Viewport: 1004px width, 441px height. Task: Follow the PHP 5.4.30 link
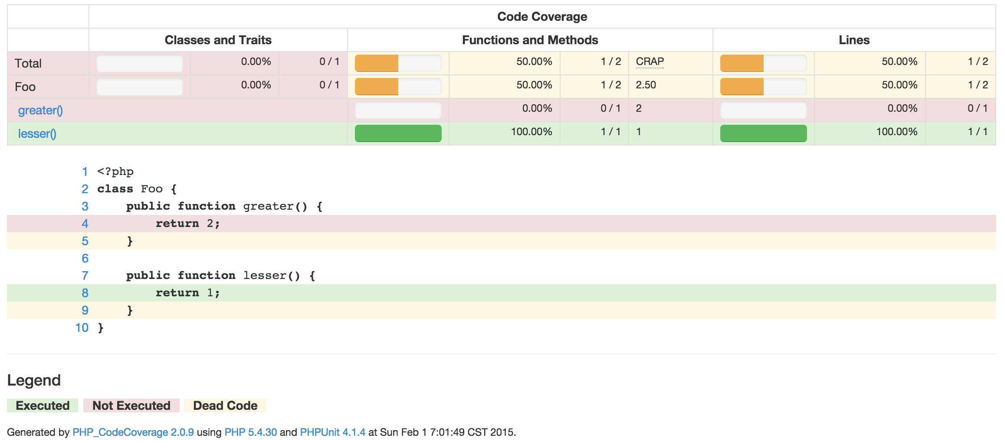click(251, 432)
